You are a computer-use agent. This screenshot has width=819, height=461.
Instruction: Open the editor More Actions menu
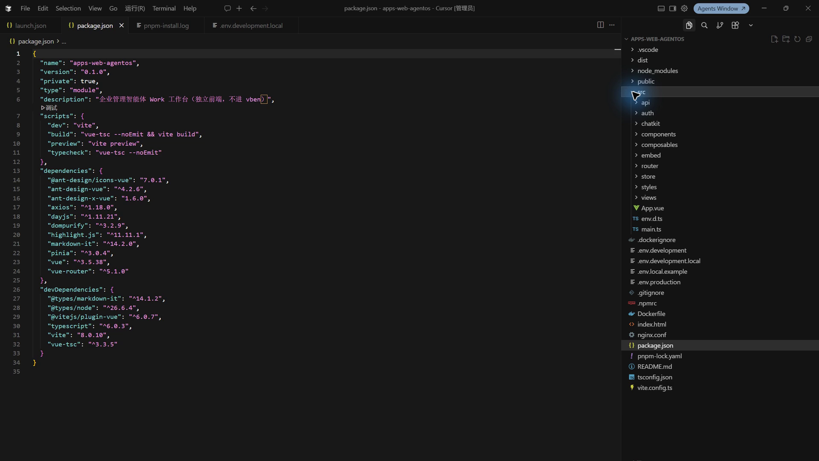tap(612, 25)
